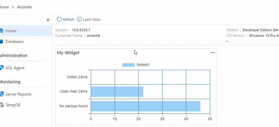279x127 pixels.
Task: Click the Home icon in sidebar
Action: coord(1,31)
